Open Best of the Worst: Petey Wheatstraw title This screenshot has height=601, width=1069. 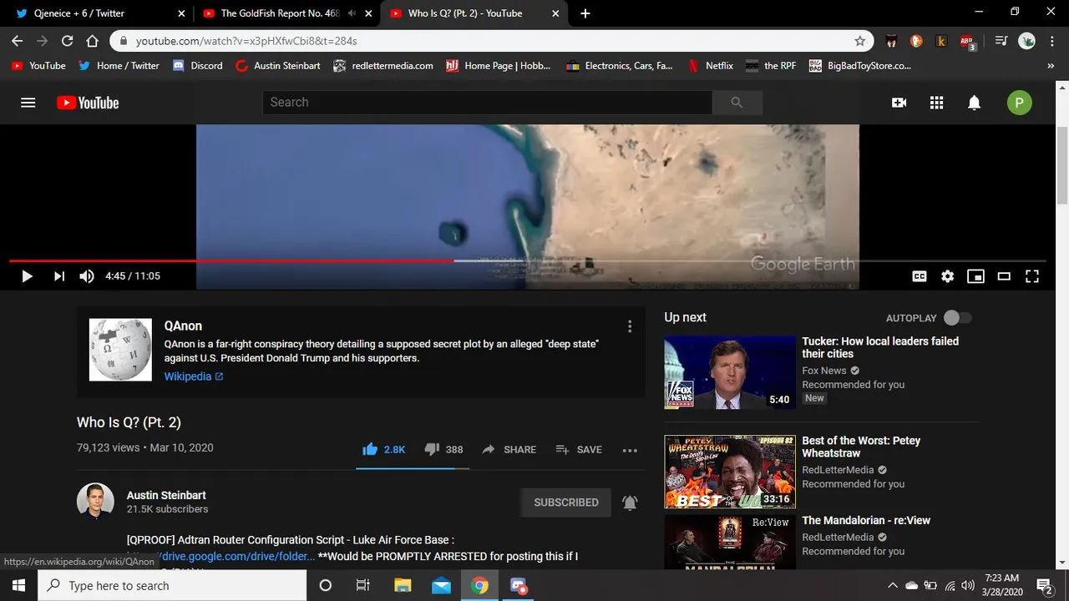(861, 447)
